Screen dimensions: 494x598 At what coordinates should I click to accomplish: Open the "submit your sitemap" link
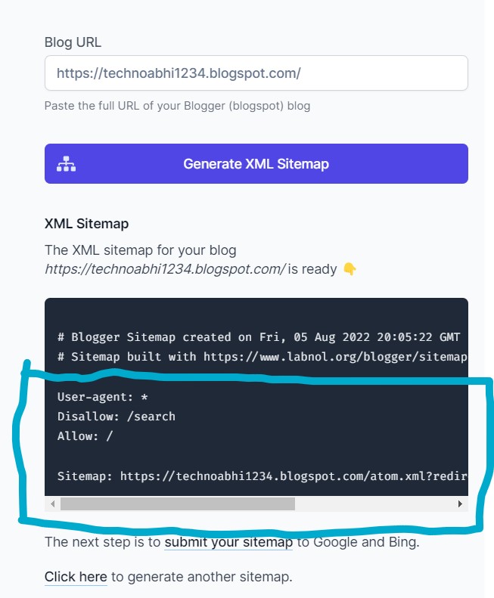[x=228, y=542]
